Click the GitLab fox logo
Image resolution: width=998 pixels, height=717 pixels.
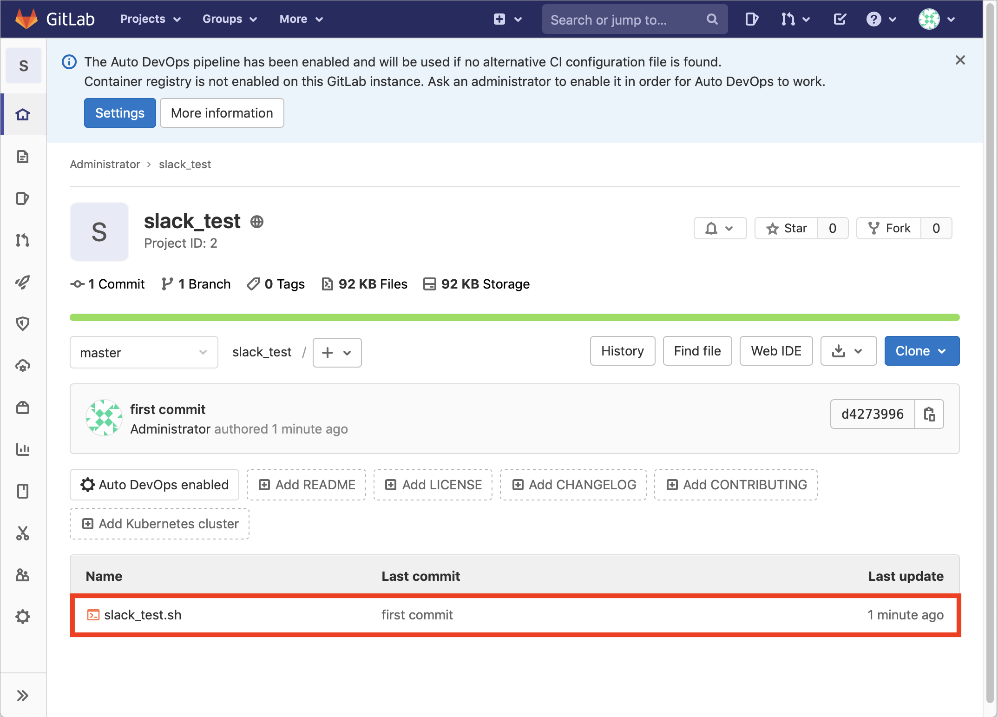click(x=26, y=19)
